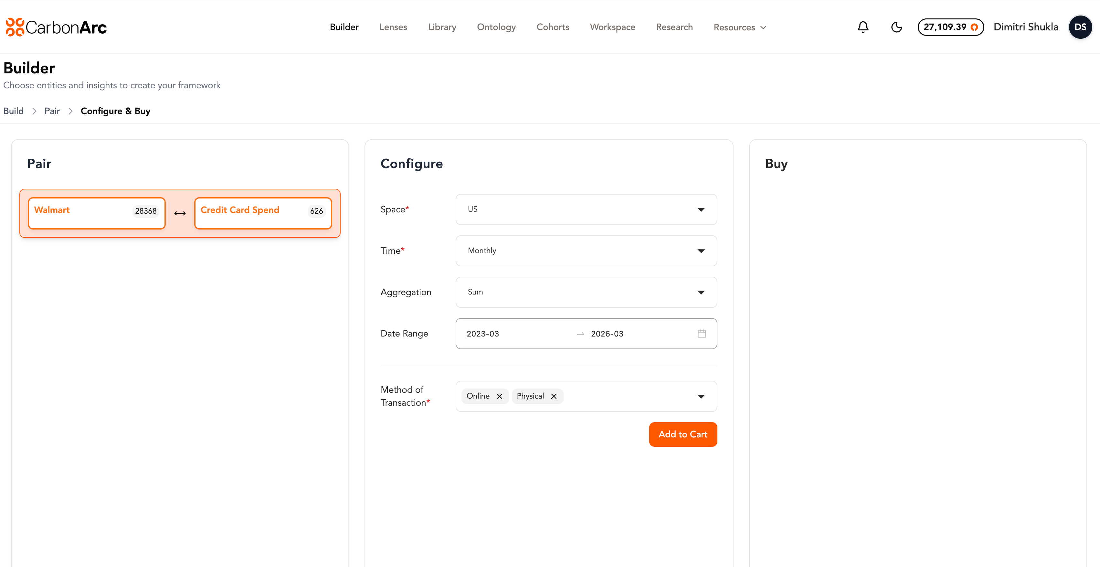This screenshot has width=1100, height=567.
Task: Toggle dark mode moon icon
Action: 896,27
